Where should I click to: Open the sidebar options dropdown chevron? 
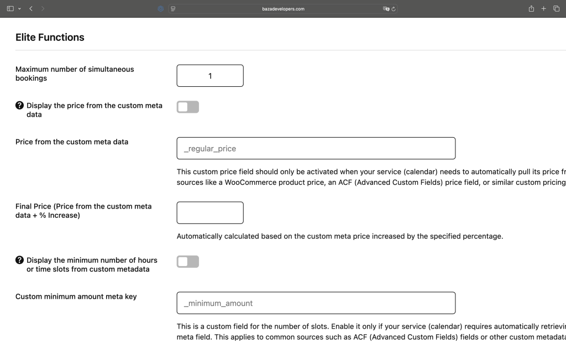(x=19, y=9)
